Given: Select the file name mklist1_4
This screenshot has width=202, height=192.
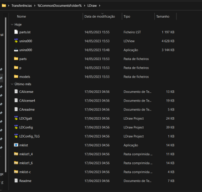Looking at the screenshot, I should coord(26,154).
